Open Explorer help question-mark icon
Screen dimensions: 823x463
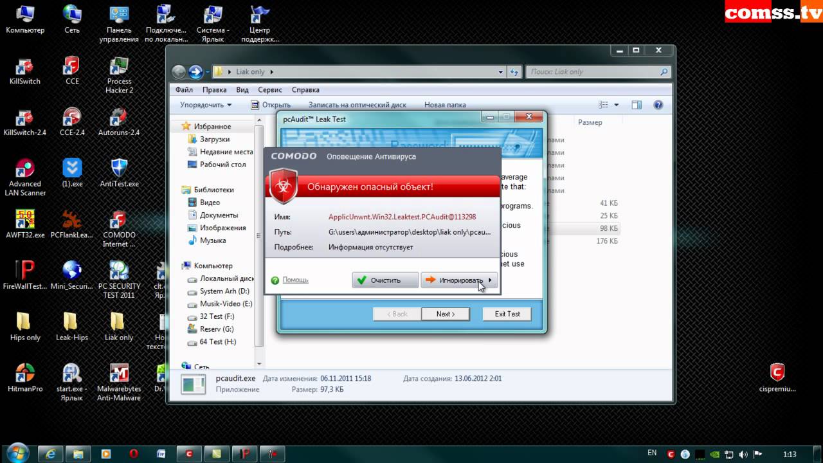coord(658,105)
